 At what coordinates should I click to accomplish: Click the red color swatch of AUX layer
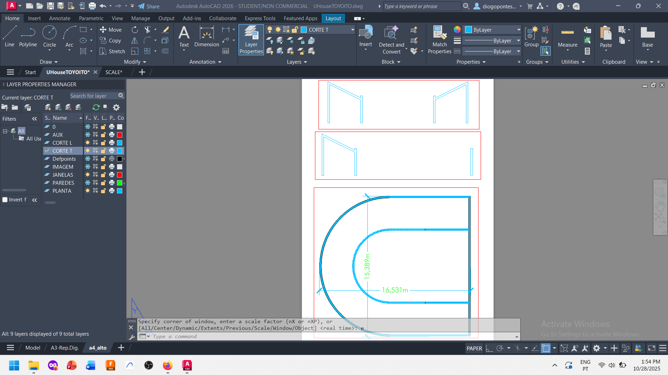point(119,135)
